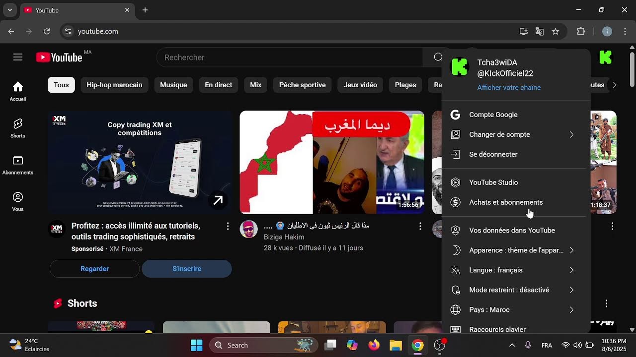Open Biziga Hakim channel name link
The image size is (636, 357).
(284, 237)
